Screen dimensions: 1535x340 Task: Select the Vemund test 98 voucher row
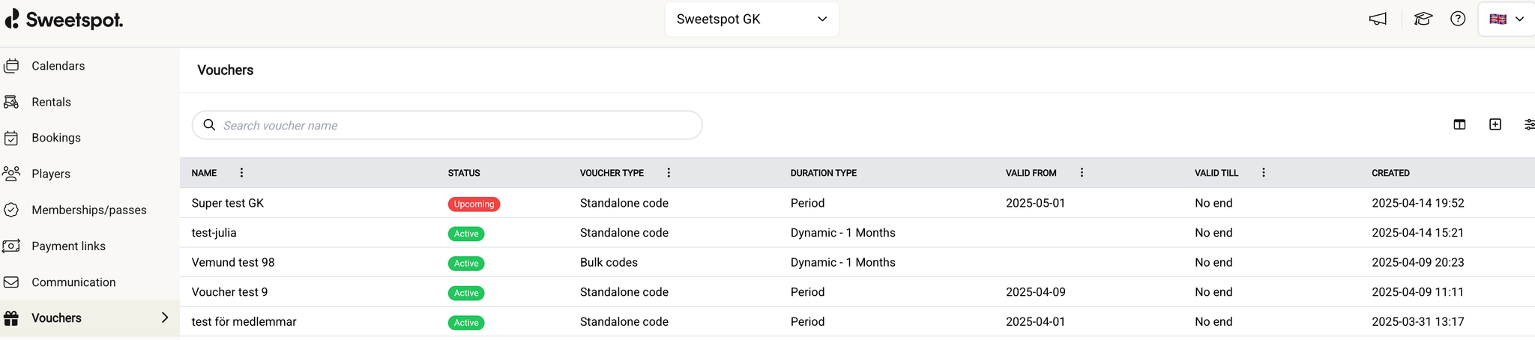[233, 262]
